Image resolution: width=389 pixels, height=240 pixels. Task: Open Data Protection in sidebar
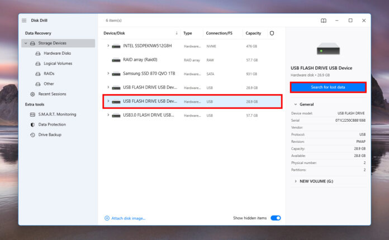tap(51, 124)
